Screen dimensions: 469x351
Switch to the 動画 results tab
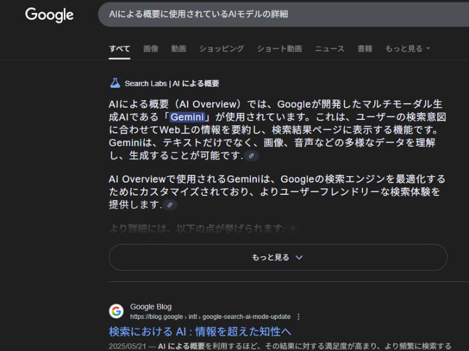tap(178, 49)
